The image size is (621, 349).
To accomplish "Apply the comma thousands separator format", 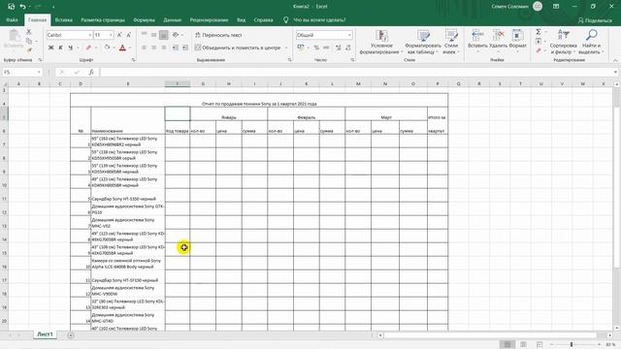I will [326, 48].
